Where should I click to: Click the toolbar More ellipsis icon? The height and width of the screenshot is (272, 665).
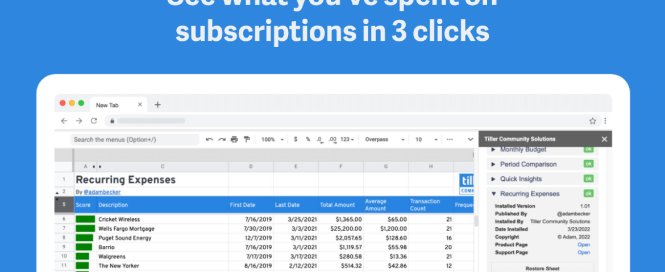click(450, 139)
